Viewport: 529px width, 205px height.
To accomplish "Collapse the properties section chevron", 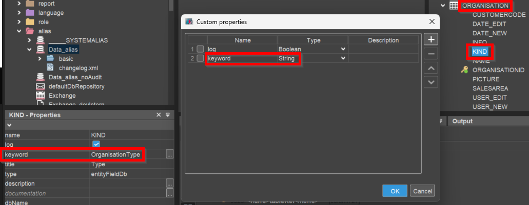I will (9, 125).
